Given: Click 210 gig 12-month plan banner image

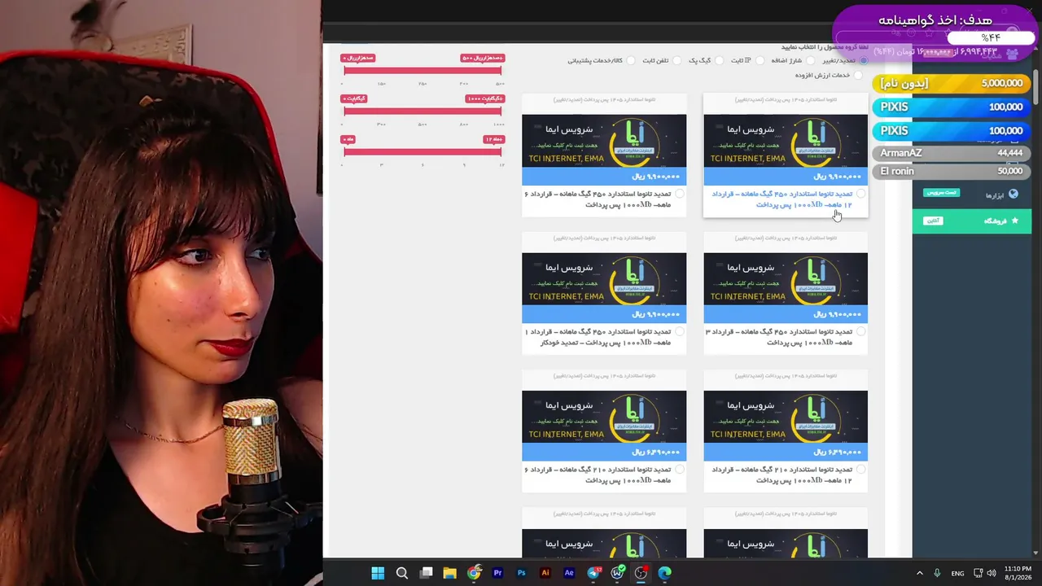Looking at the screenshot, I should coord(786,417).
